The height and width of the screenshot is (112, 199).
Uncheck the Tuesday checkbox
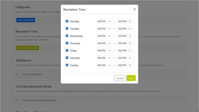pyautogui.click(x=67, y=29)
